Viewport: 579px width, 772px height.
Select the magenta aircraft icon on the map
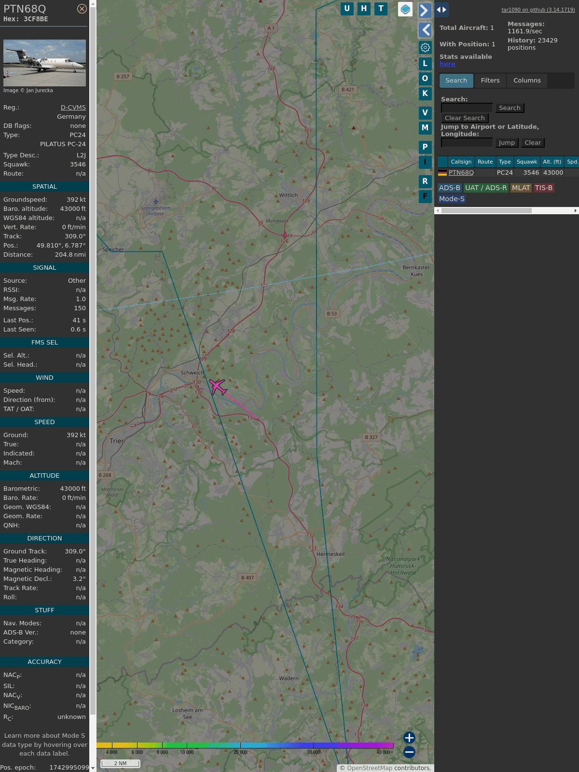(x=218, y=386)
